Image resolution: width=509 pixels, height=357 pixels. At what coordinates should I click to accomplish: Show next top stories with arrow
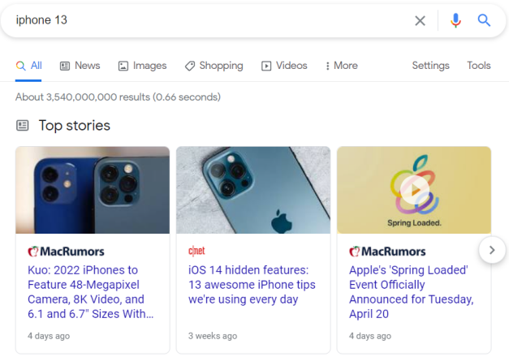point(492,250)
